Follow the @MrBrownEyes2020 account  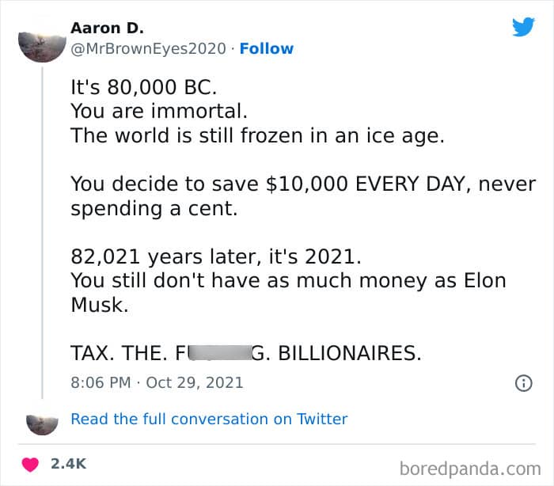(x=267, y=48)
